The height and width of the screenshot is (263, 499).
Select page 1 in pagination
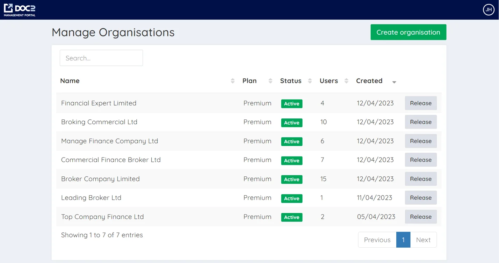pyautogui.click(x=403, y=240)
